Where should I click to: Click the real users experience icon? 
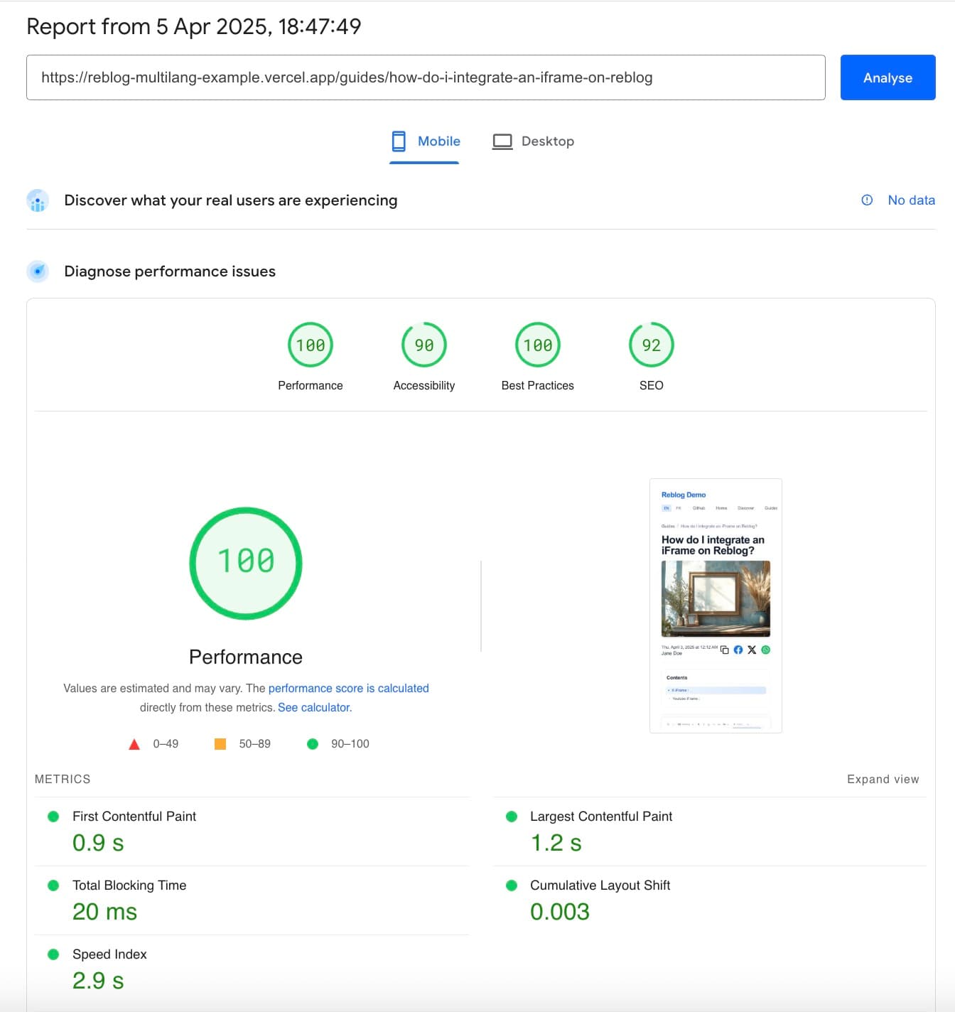click(38, 201)
